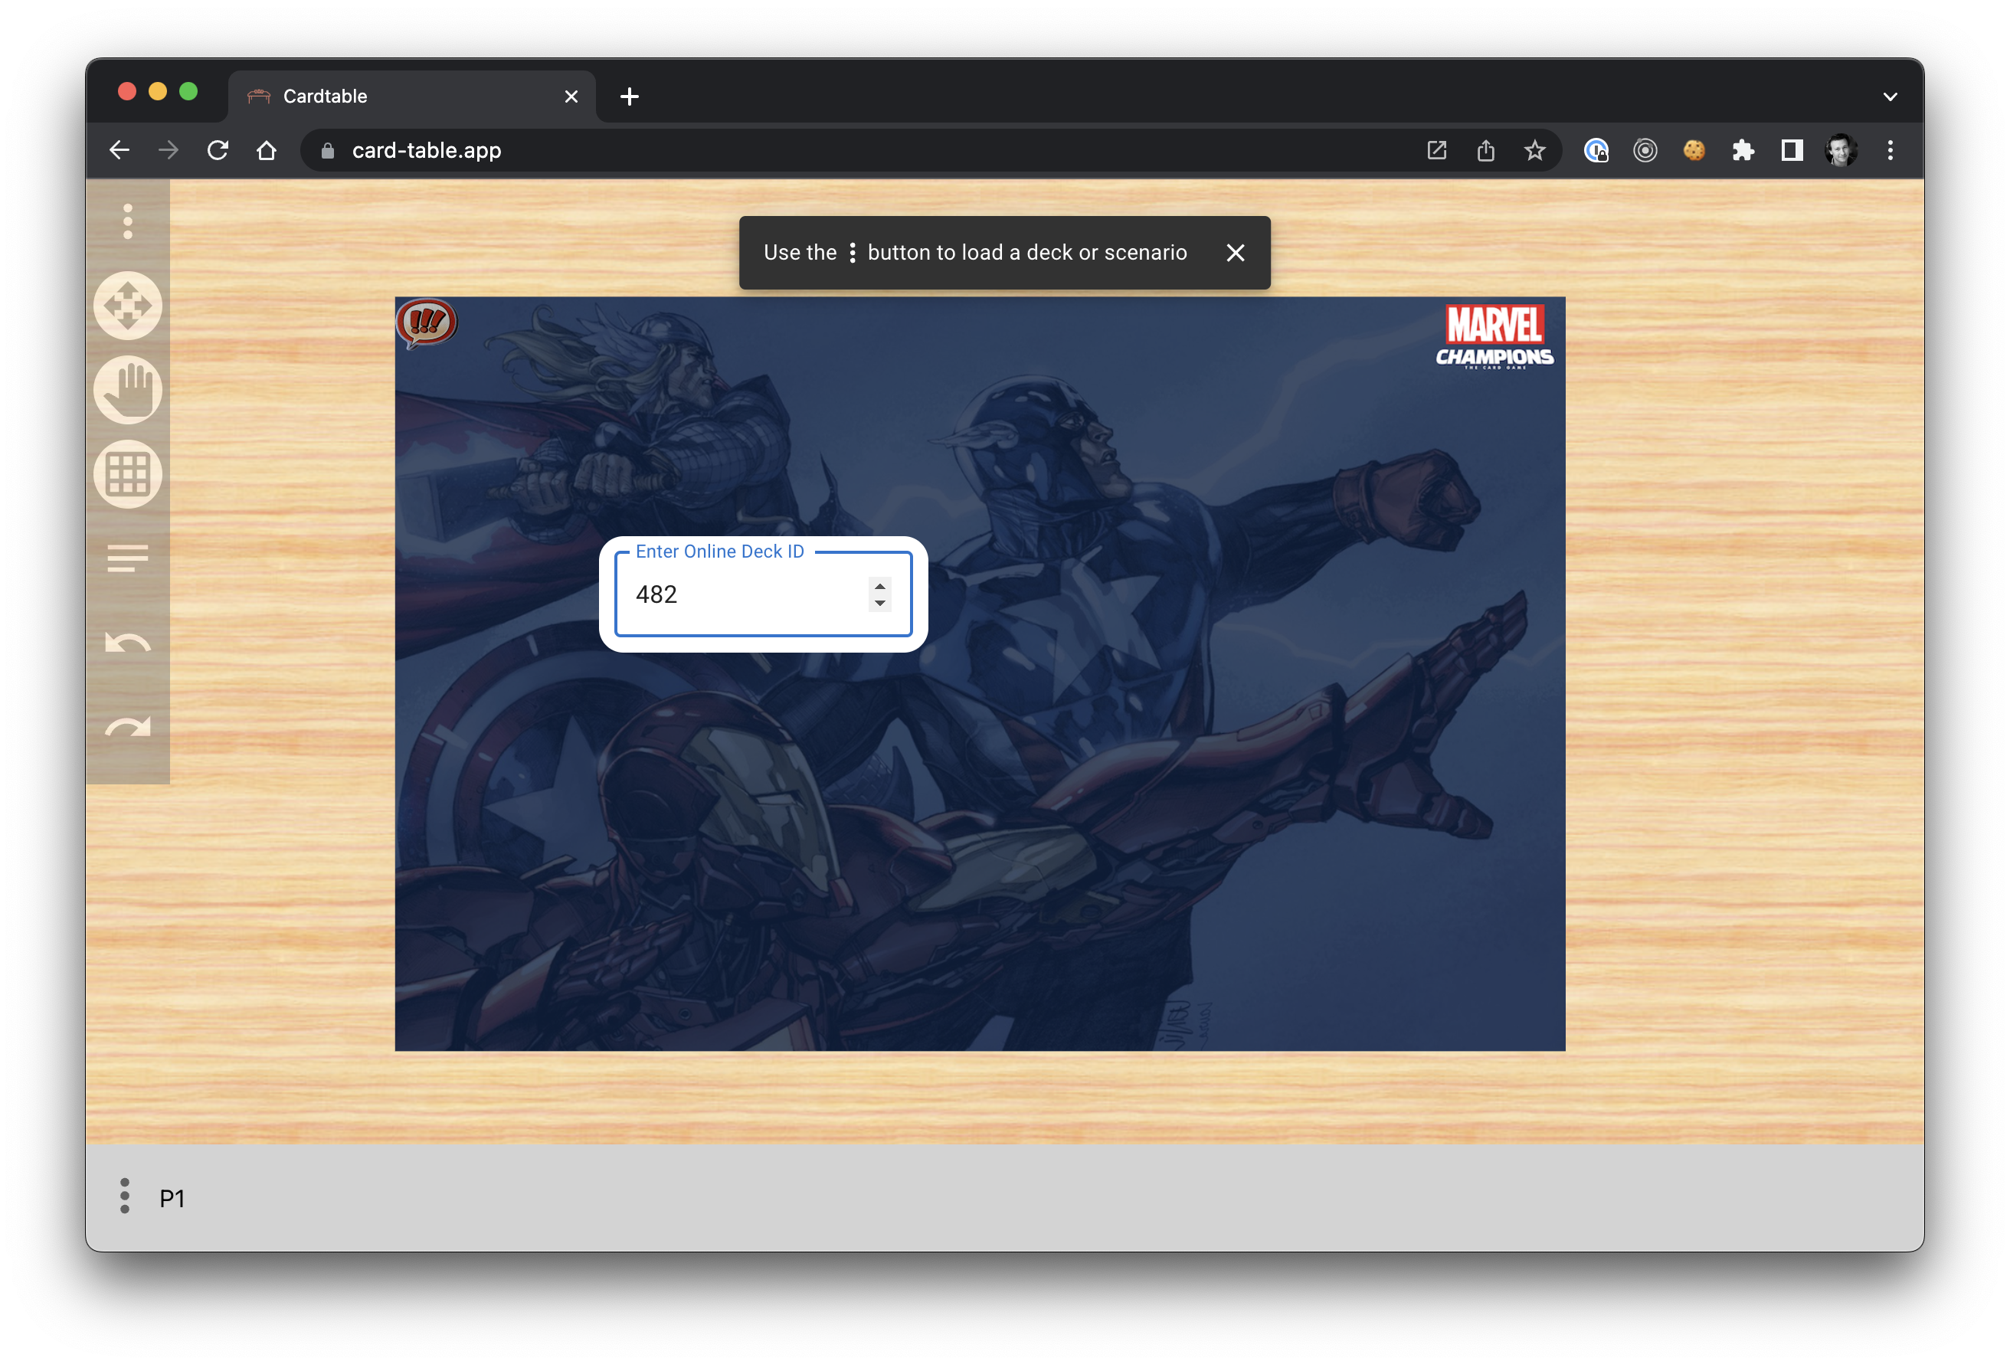Viewport: 2010px width, 1365px height.
Task: Open the browser home page
Action: pos(267,150)
